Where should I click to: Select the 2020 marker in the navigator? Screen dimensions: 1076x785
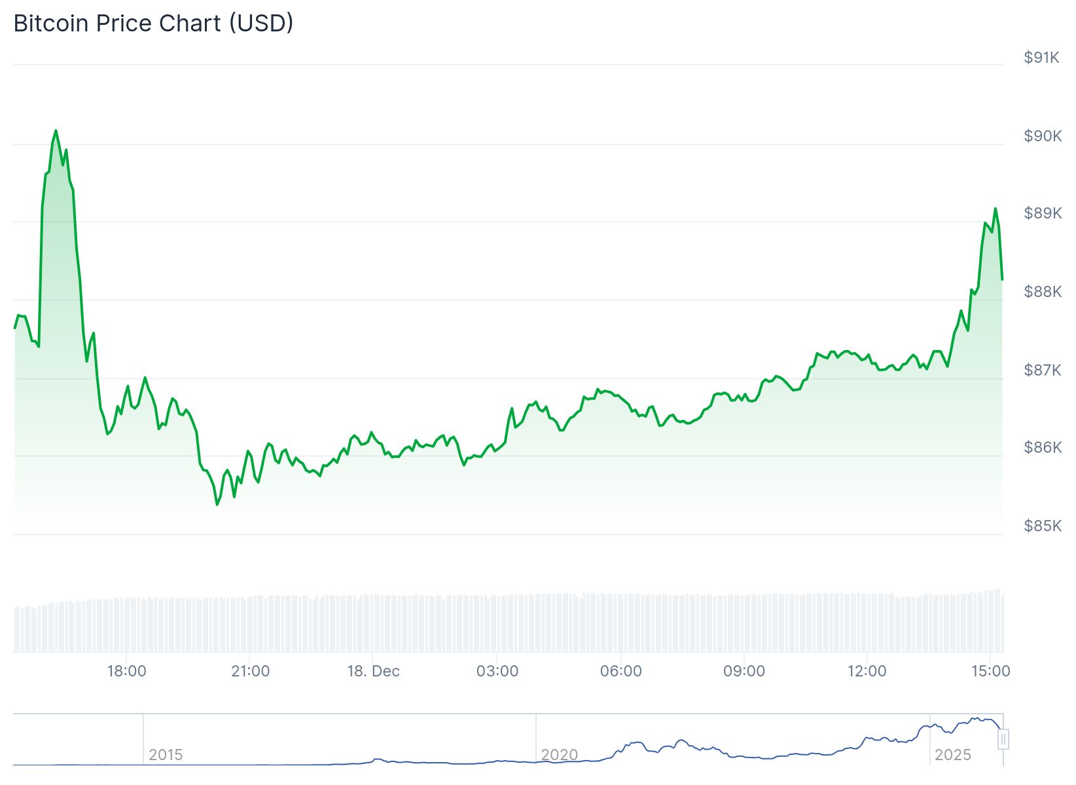[559, 755]
